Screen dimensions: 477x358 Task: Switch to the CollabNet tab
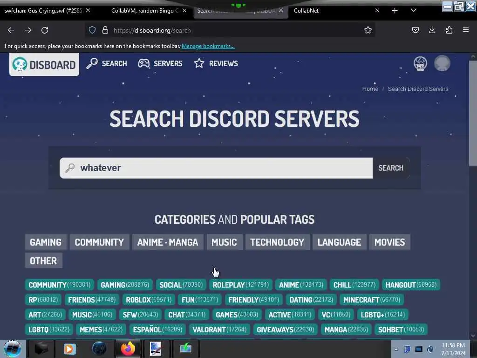click(306, 11)
